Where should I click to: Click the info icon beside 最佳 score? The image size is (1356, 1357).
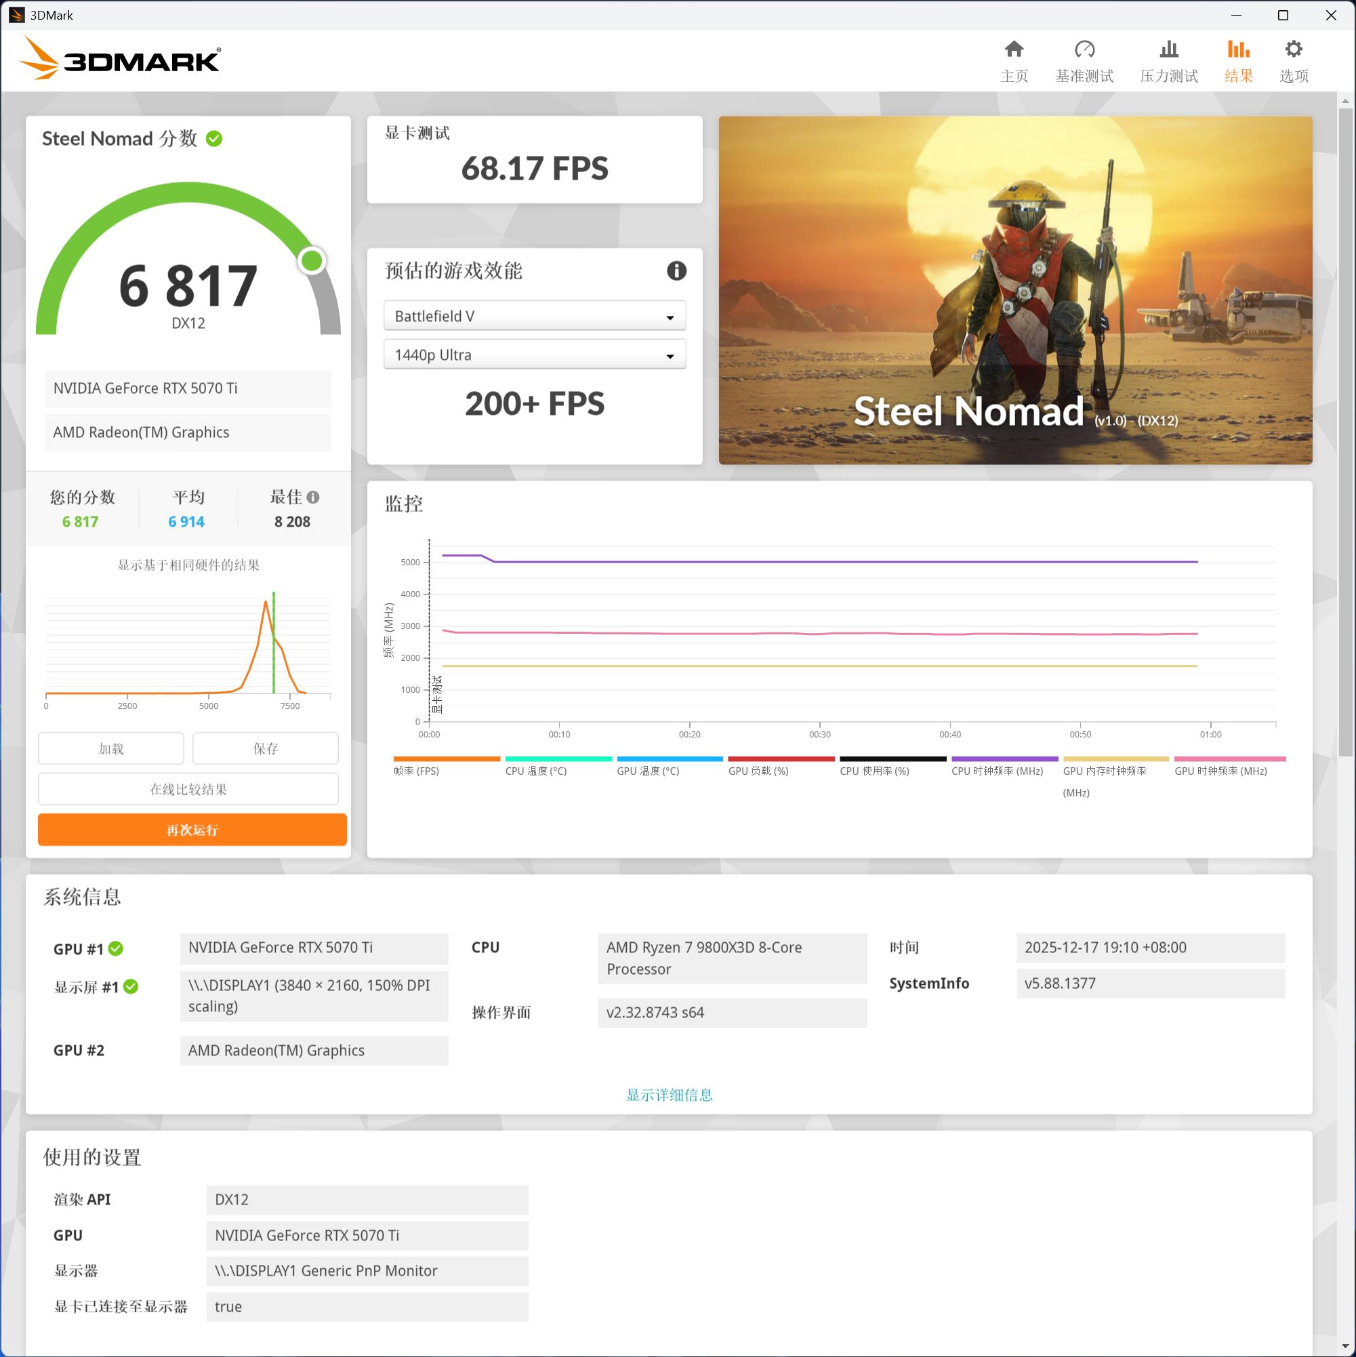pos(313,498)
